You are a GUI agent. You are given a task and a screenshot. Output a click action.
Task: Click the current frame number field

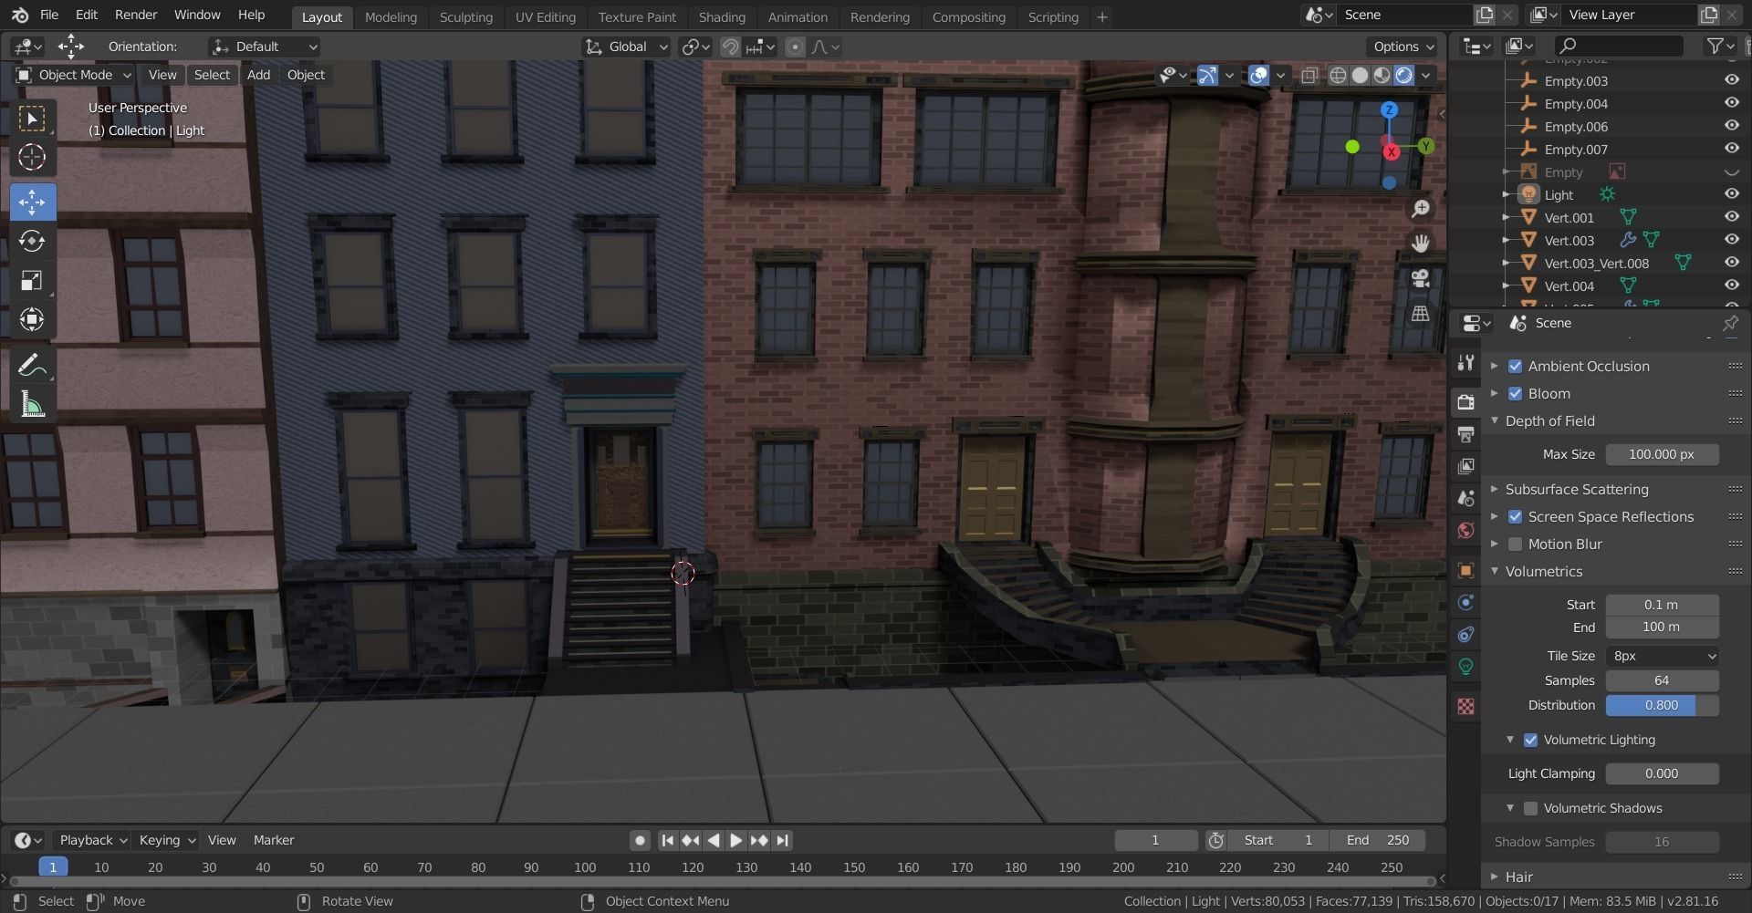[1155, 841]
